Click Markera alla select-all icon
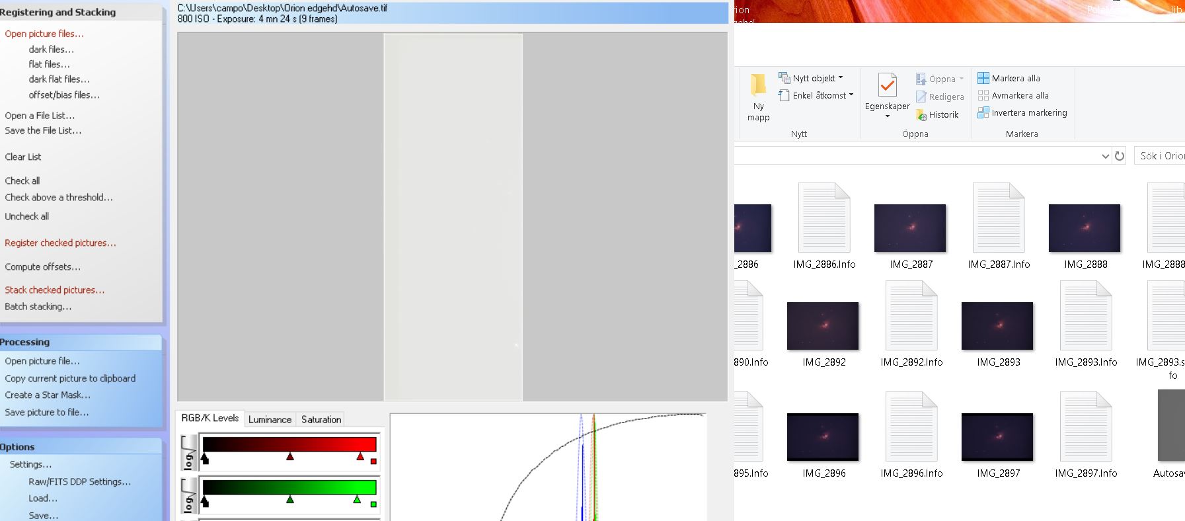Viewport: 1185px width, 521px height. pyautogui.click(x=983, y=78)
